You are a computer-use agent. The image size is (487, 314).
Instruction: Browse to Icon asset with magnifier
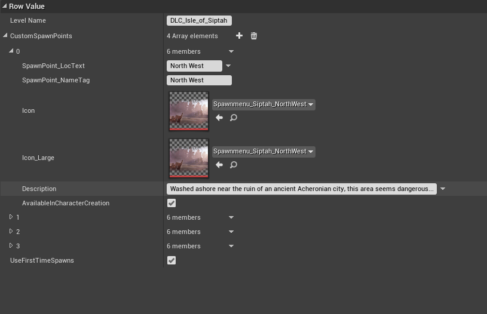(234, 118)
